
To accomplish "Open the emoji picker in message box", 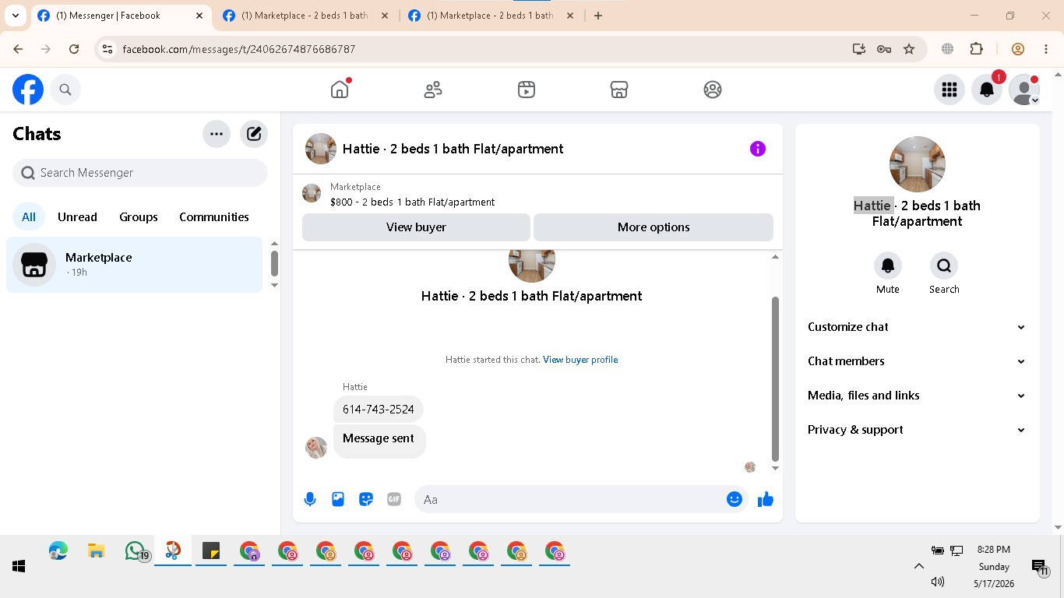I will (x=735, y=500).
